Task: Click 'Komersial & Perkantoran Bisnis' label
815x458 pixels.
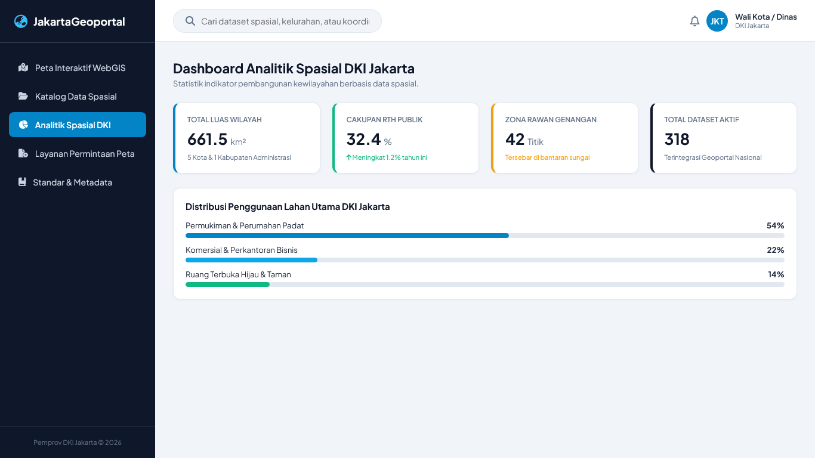Action: [x=242, y=250]
